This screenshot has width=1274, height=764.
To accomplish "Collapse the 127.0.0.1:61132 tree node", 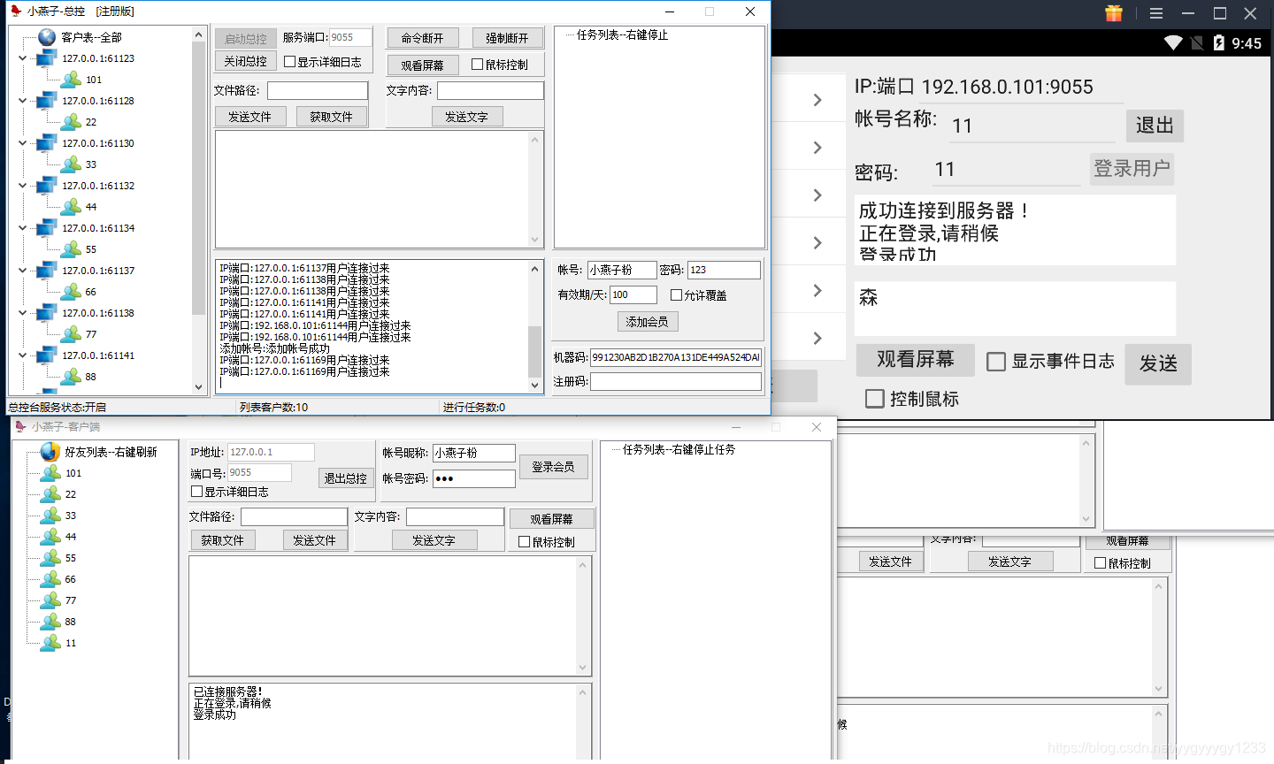I will 23,186.
